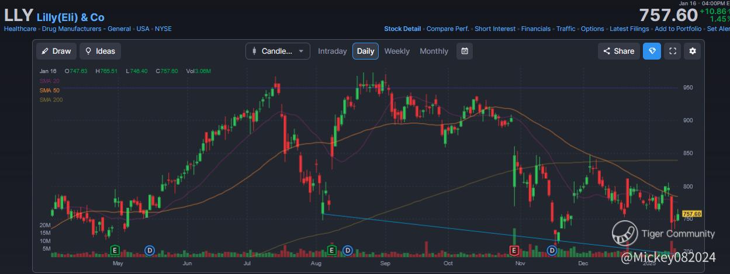The width and height of the screenshot is (730, 274).
Task: Open chart settings gear icon
Action: [x=693, y=51]
